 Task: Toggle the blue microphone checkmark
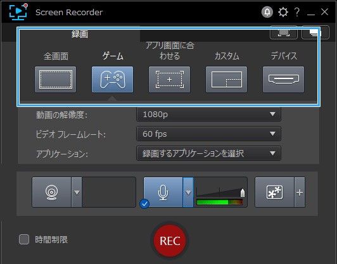pyautogui.click(x=144, y=204)
